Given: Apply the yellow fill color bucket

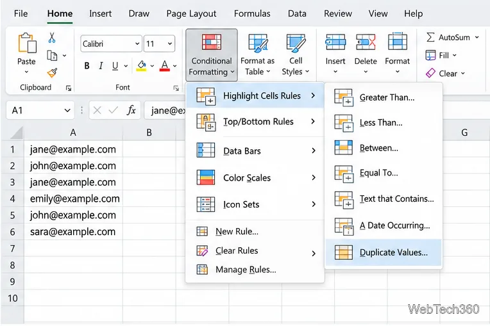Looking at the screenshot, I should pos(142,66).
